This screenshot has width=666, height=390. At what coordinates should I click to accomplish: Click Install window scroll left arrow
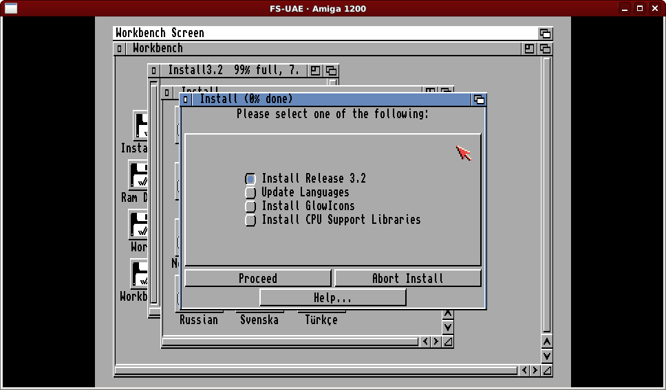pos(426,342)
